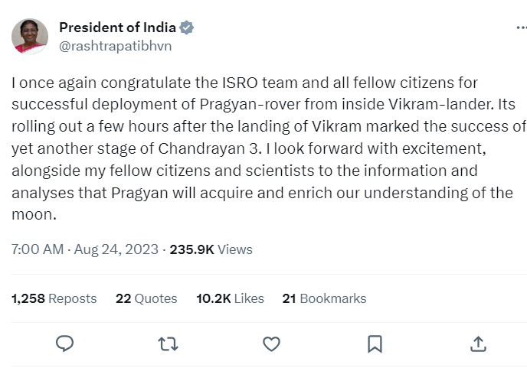Open the @rashtrapatibhvn handle link
Viewport: 527px width, 368px height.
point(115,46)
